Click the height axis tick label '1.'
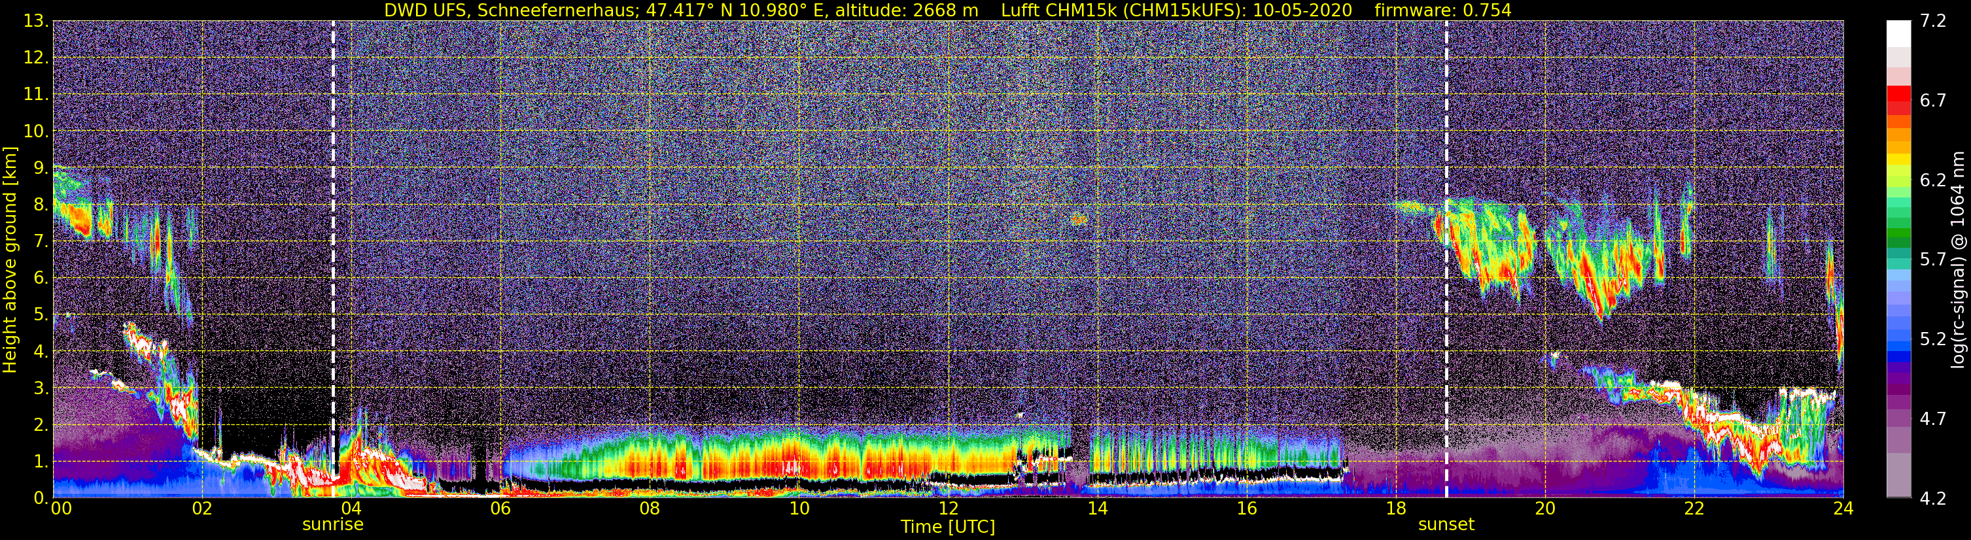This screenshot has width=1971, height=540. click(41, 462)
